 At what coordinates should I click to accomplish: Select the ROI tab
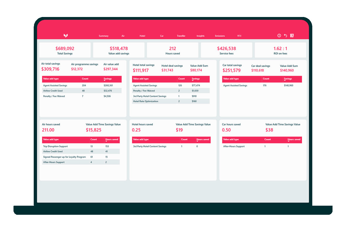tap(239, 36)
